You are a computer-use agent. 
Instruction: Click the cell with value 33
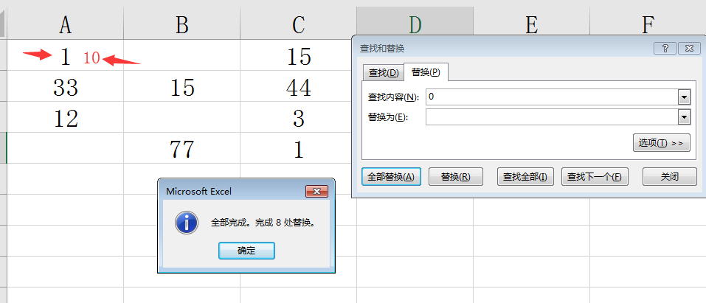(66, 88)
